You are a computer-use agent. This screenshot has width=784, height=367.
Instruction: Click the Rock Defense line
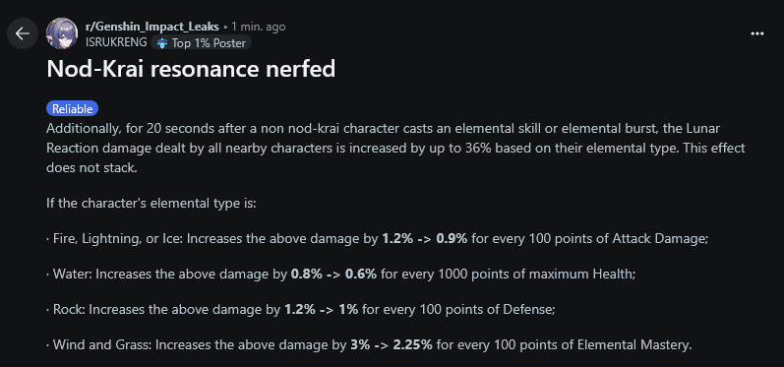click(301, 310)
